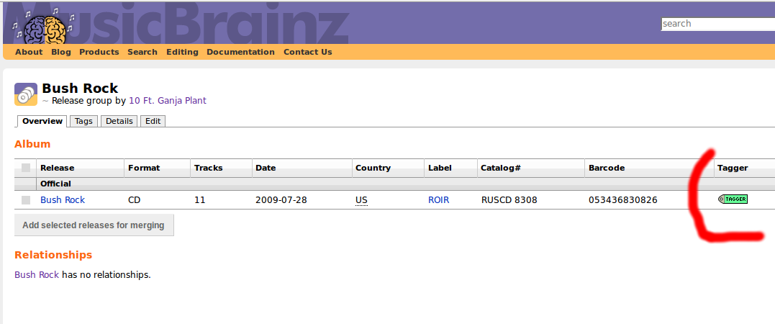Viewport: 775px width, 324px height.
Task: Open the ROIR label link
Action: (438, 200)
